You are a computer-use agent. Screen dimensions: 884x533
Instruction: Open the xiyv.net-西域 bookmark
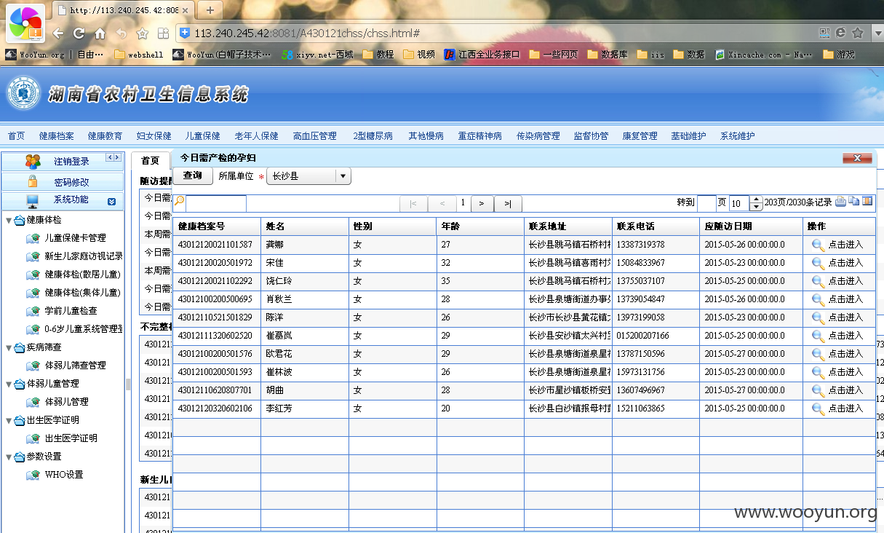[x=317, y=54]
